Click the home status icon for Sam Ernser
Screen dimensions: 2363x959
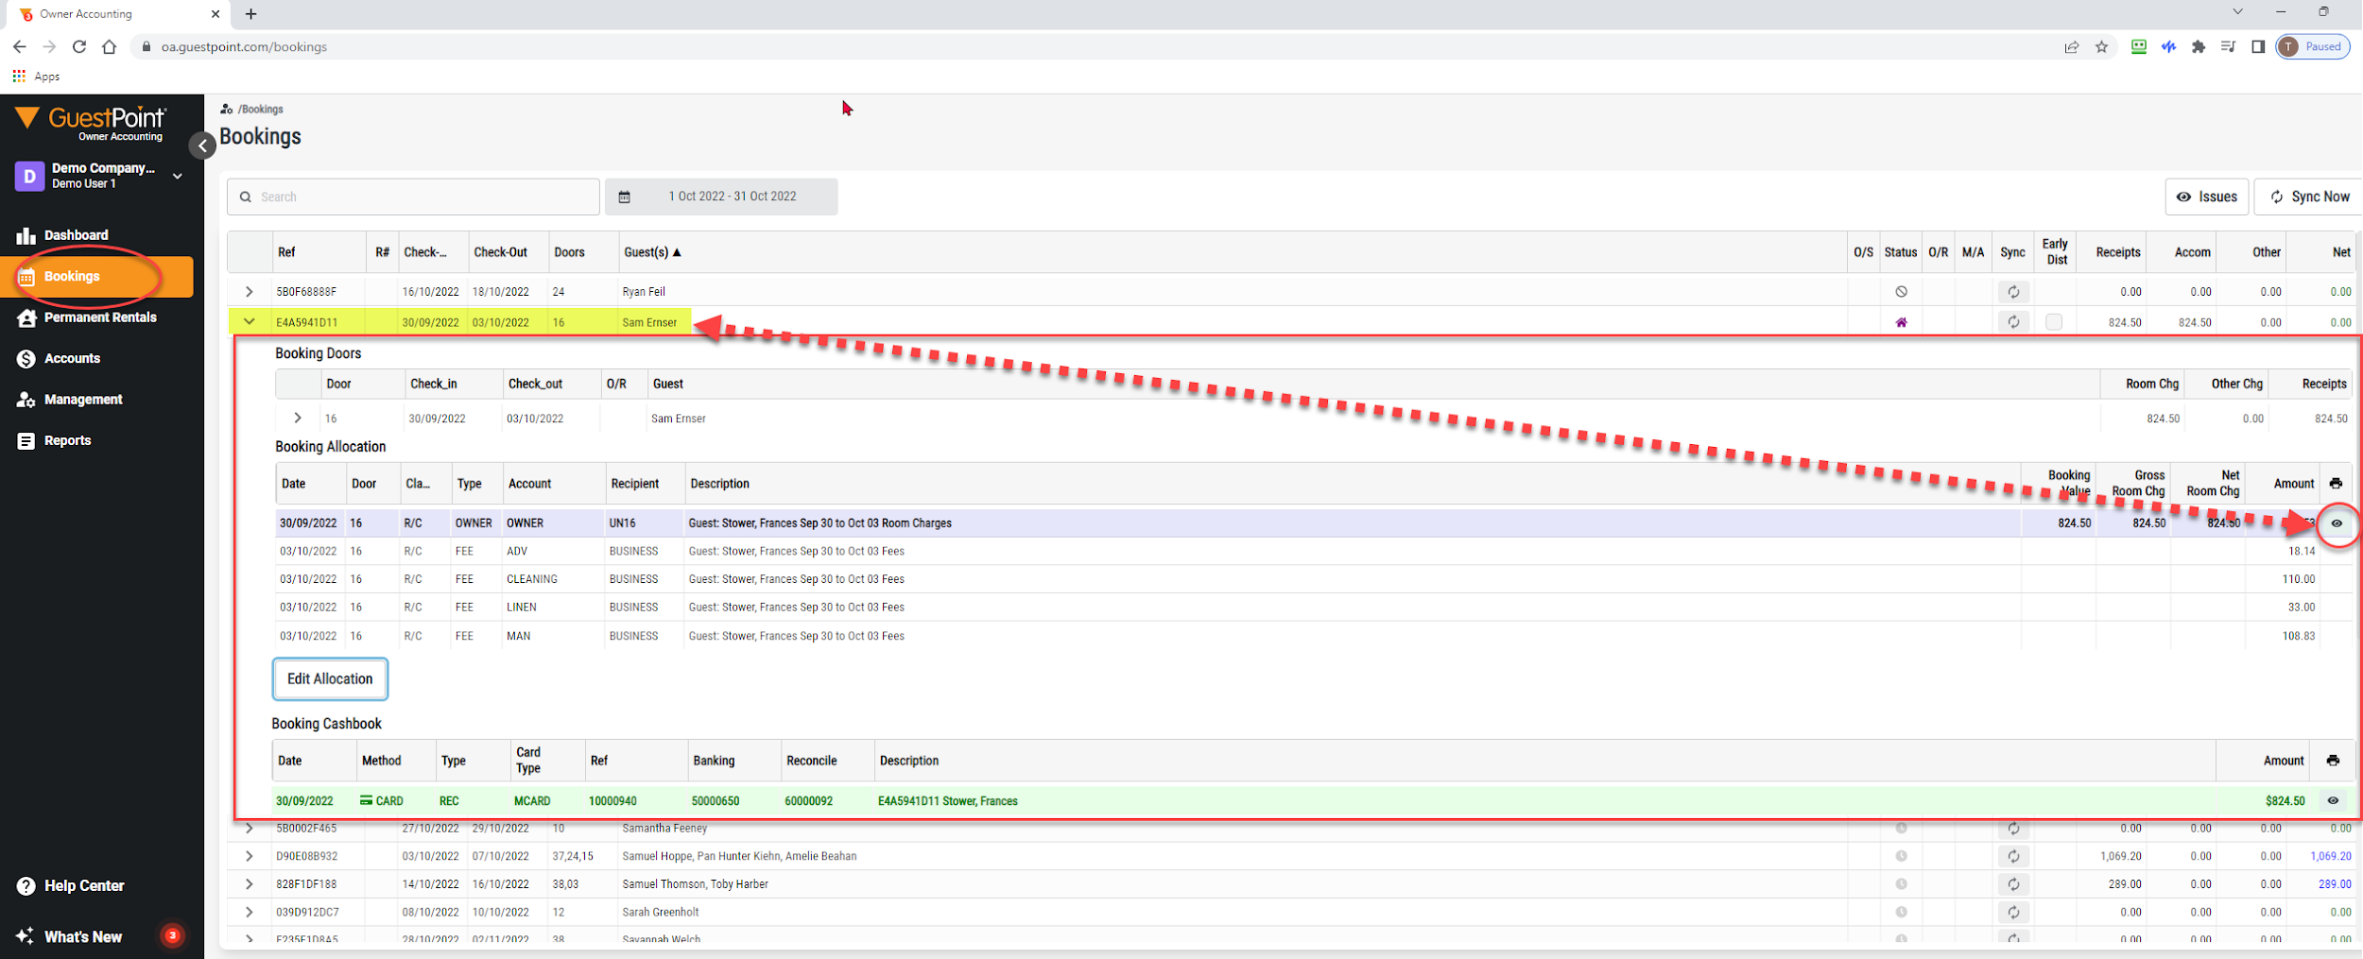pyautogui.click(x=1901, y=322)
